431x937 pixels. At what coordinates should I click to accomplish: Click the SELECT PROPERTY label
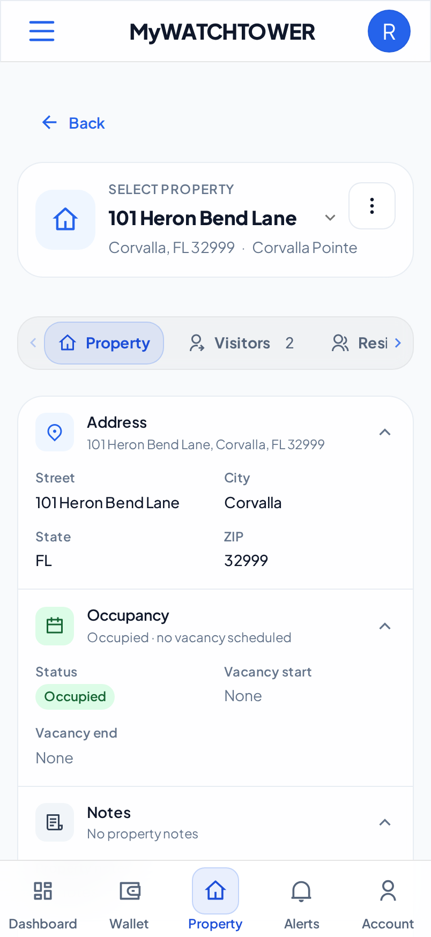click(x=171, y=190)
